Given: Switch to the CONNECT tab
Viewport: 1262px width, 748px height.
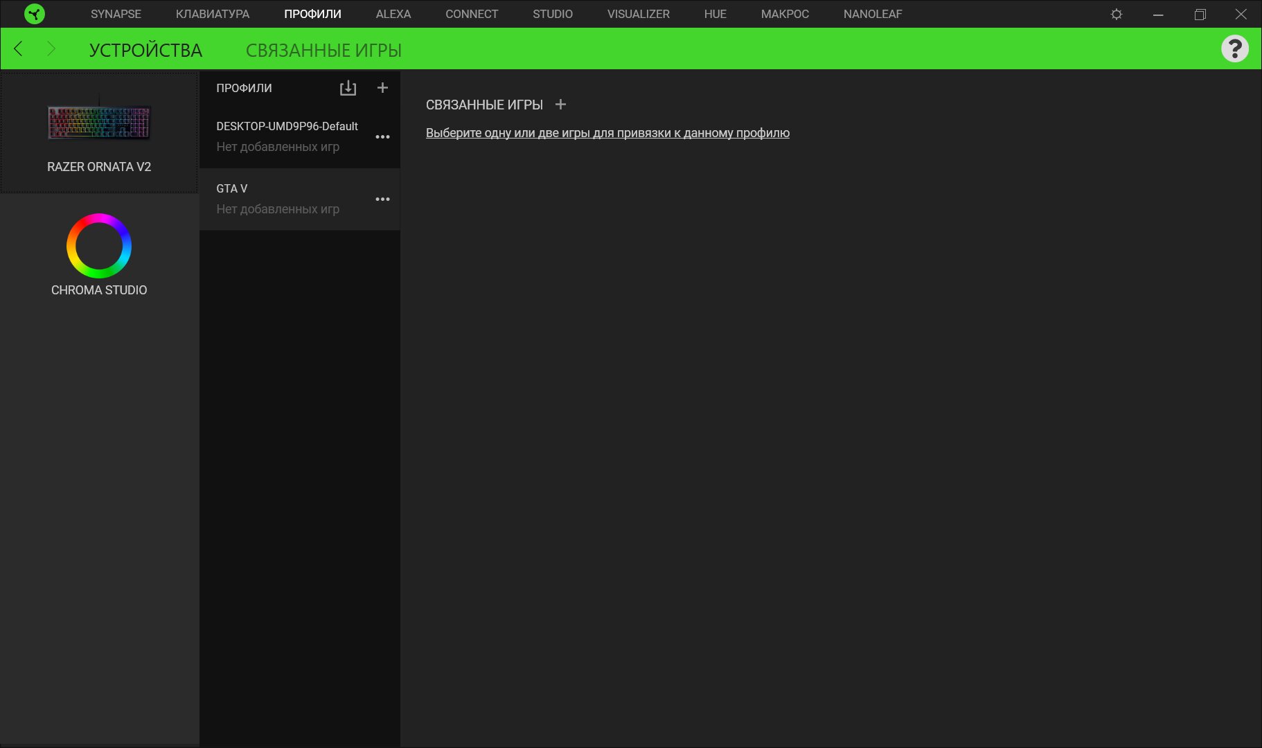Looking at the screenshot, I should [x=472, y=14].
